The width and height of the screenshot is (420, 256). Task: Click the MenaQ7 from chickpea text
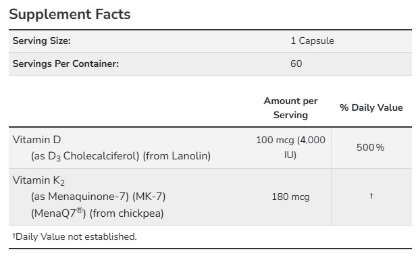[x=97, y=213]
